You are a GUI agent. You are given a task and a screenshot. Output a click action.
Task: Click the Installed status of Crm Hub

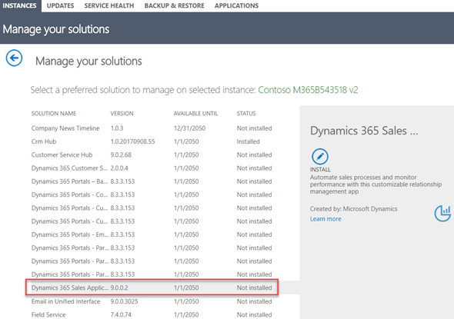point(248,141)
